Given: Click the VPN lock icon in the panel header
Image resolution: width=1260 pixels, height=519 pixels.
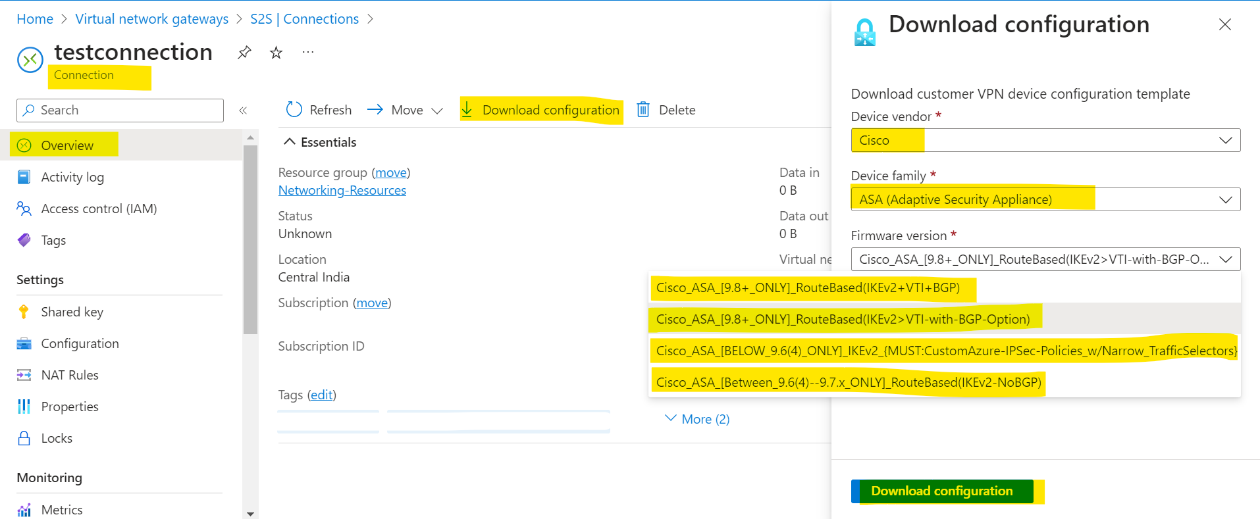Looking at the screenshot, I should (864, 32).
